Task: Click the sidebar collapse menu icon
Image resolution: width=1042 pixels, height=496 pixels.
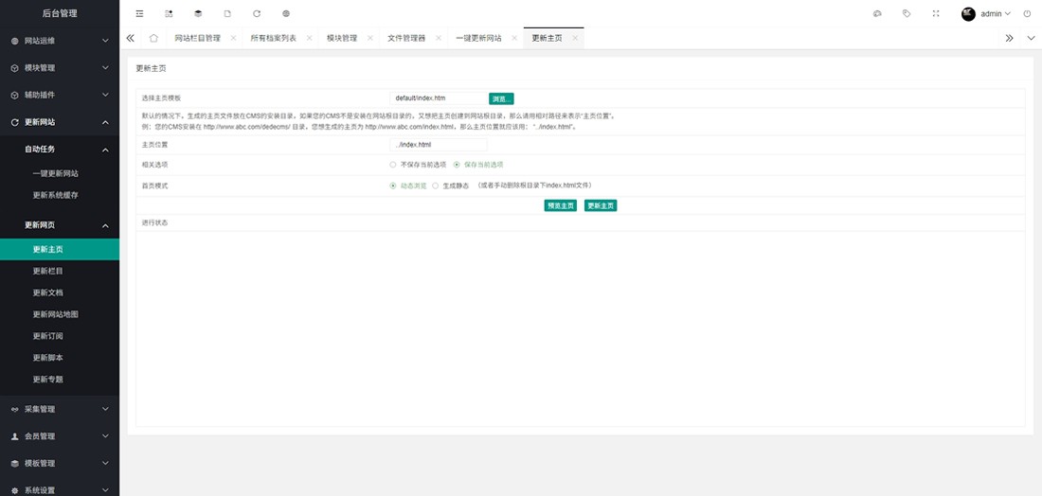Action: [x=140, y=14]
